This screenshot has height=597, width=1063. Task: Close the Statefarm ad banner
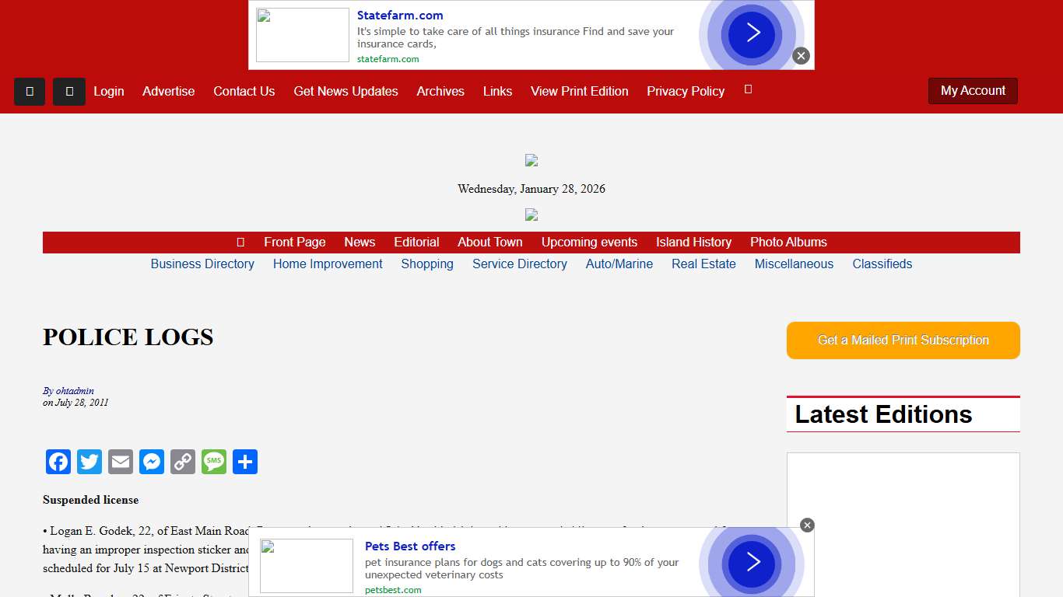[x=801, y=56]
